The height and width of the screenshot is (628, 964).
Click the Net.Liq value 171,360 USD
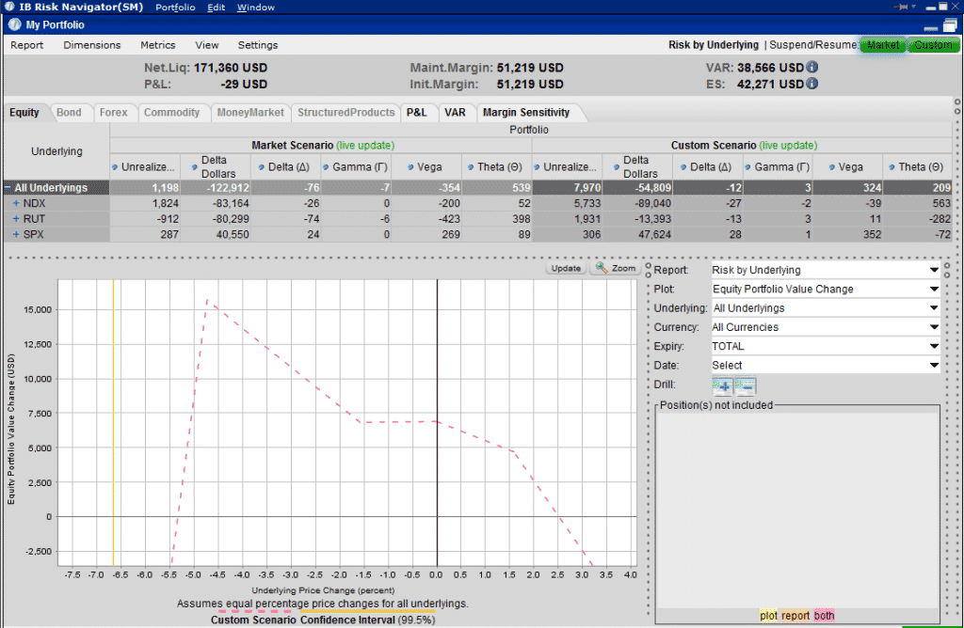231,68
